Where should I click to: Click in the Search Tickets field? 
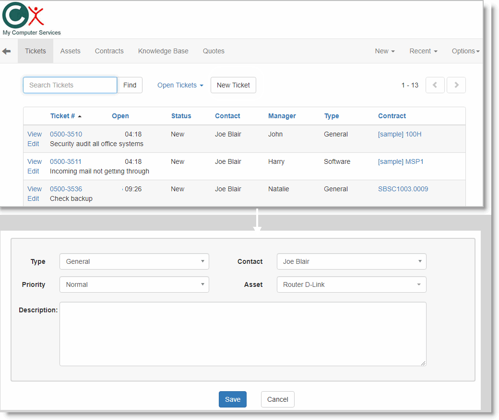click(x=70, y=85)
